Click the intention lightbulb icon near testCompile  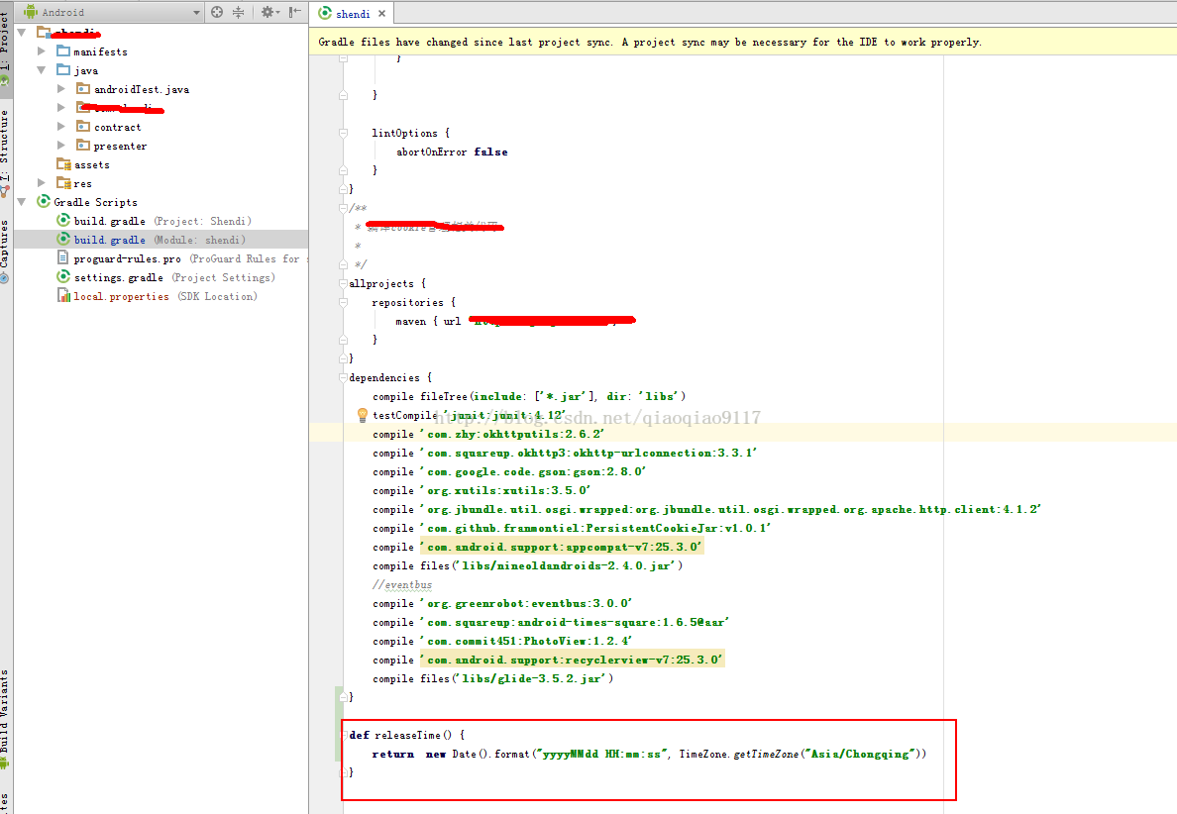362,415
